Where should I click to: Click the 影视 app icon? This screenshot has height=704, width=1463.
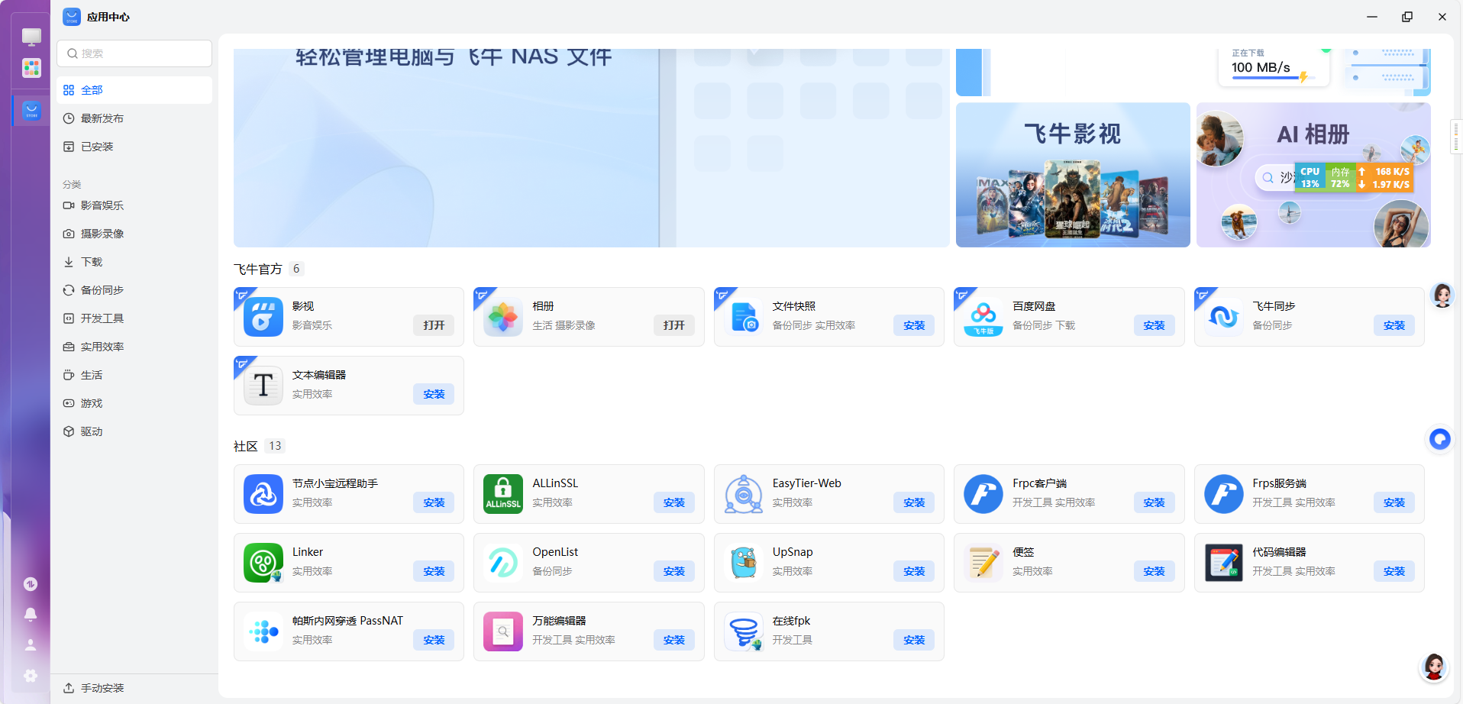pos(263,318)
